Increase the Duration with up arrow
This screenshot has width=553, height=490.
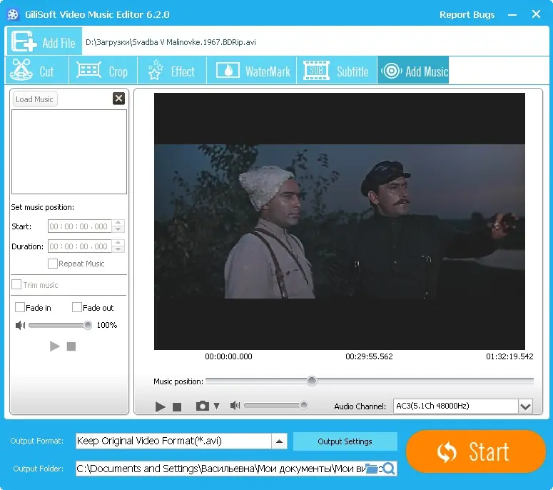tap(118, 243)
